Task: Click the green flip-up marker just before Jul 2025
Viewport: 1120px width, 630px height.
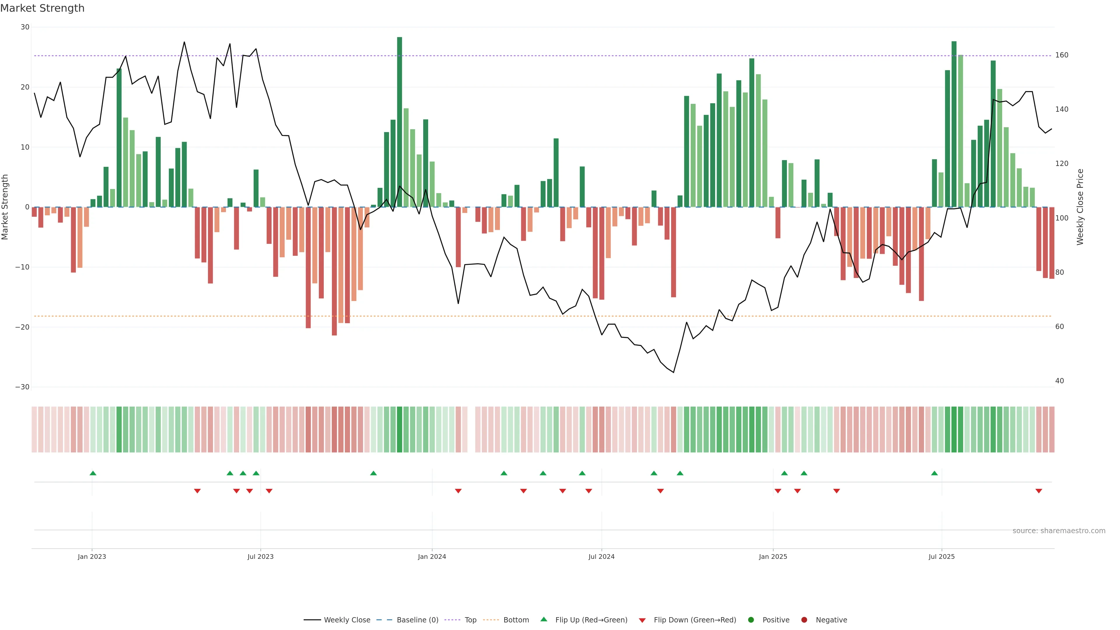Action: 934,473
